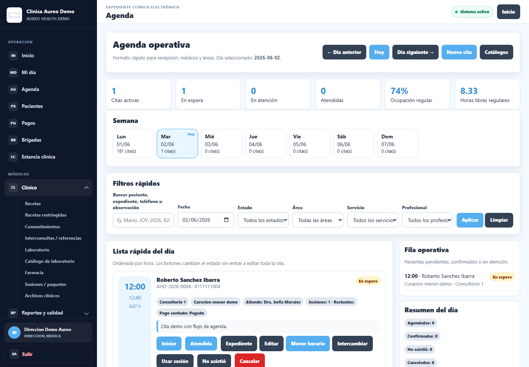Click Usar sesión button
The image size is (529, 367).
175,361
